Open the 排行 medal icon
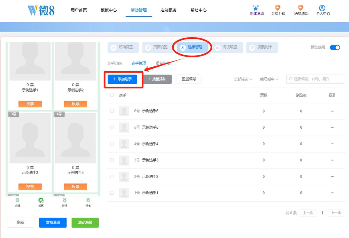The width and height of the screenshot is (349, 238). click(x=65, y=200)
